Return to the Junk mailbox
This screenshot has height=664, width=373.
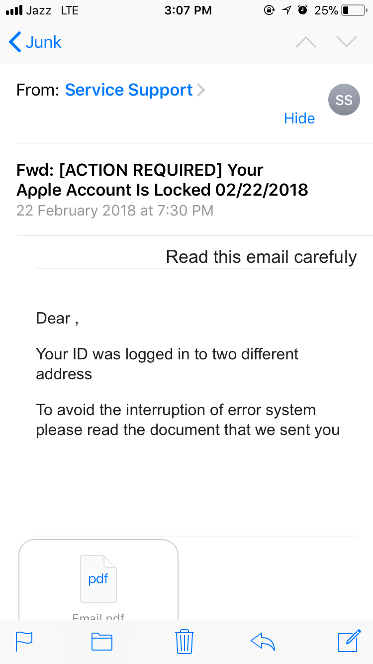pos(34,42)
